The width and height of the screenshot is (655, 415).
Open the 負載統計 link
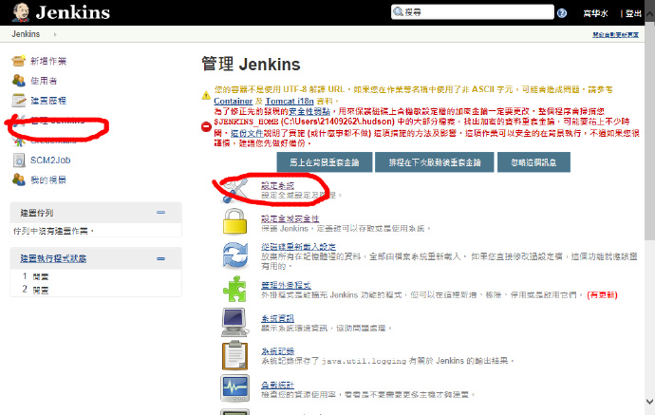point(278,385)
